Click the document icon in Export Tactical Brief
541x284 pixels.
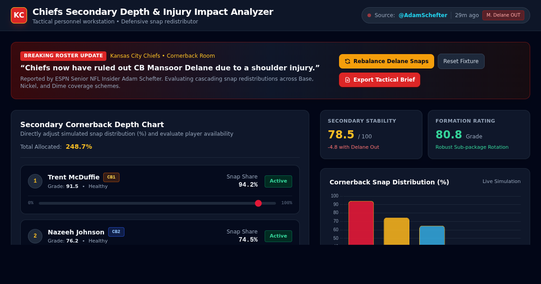pos(348,80)
